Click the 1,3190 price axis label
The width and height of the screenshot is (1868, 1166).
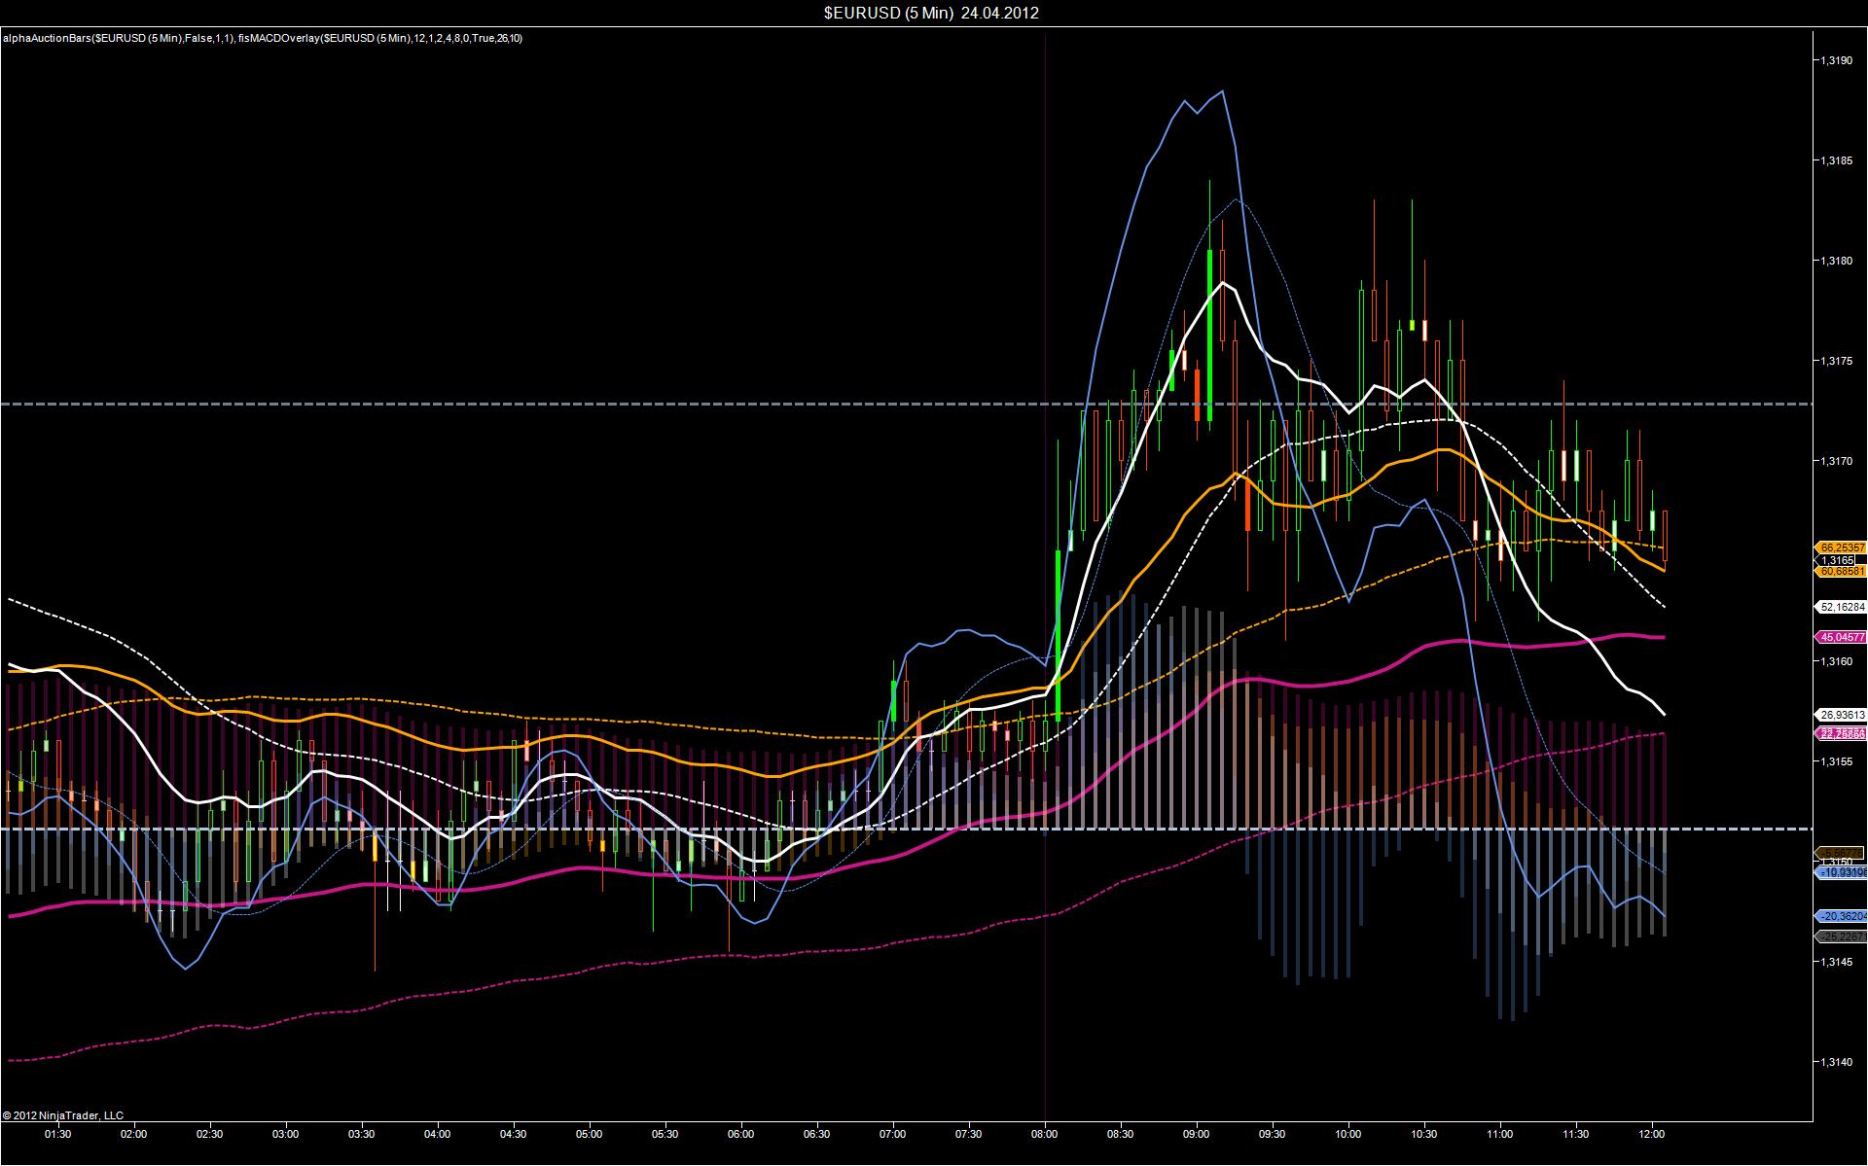click(x=1835, y=60)
